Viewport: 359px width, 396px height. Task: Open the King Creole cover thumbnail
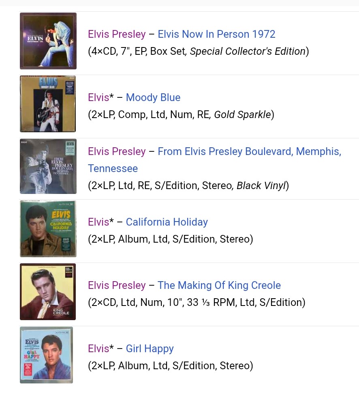pos(48,292)
